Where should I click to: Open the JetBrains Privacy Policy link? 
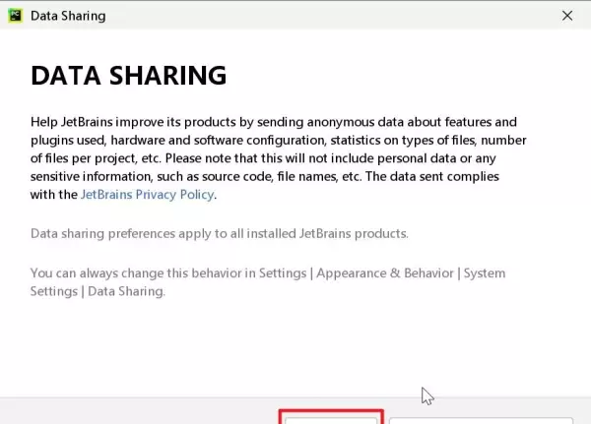pyautogui.click(x=148, y=195)
